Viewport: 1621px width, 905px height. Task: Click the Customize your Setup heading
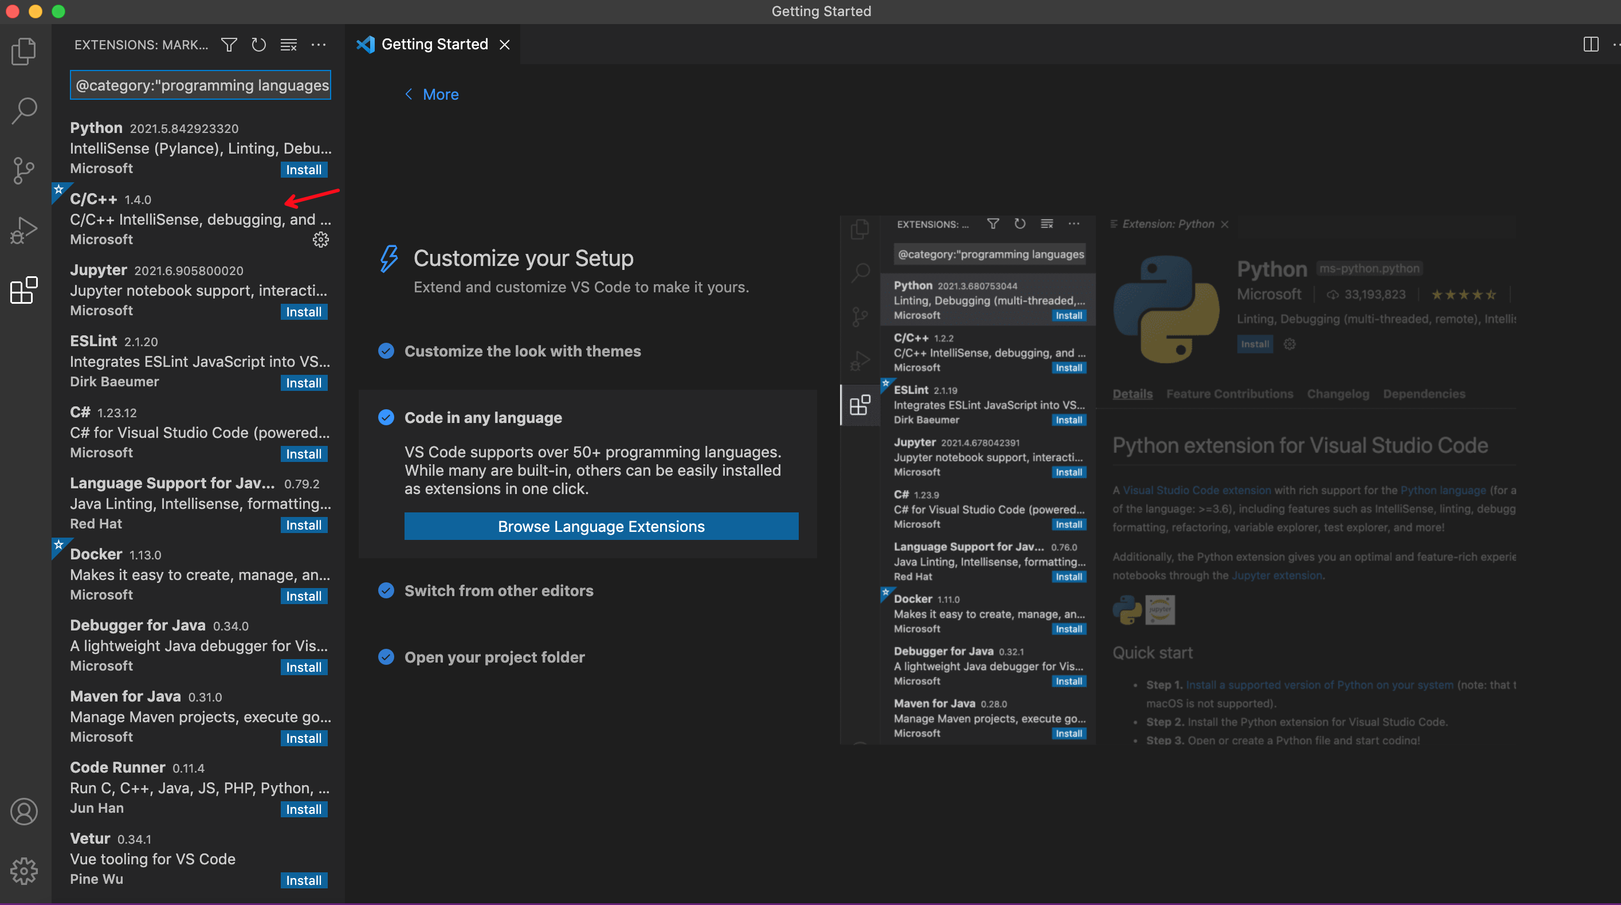pos(524,258)
